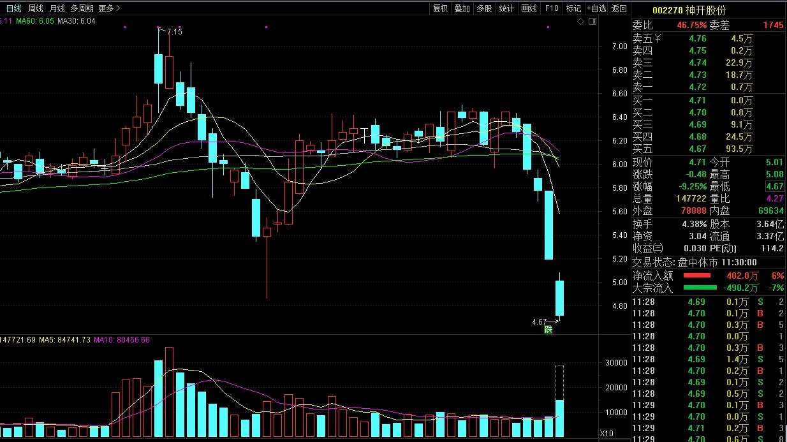Click the ¥ icon beside 卖五
787x442 pixels.
pos(659,38)
